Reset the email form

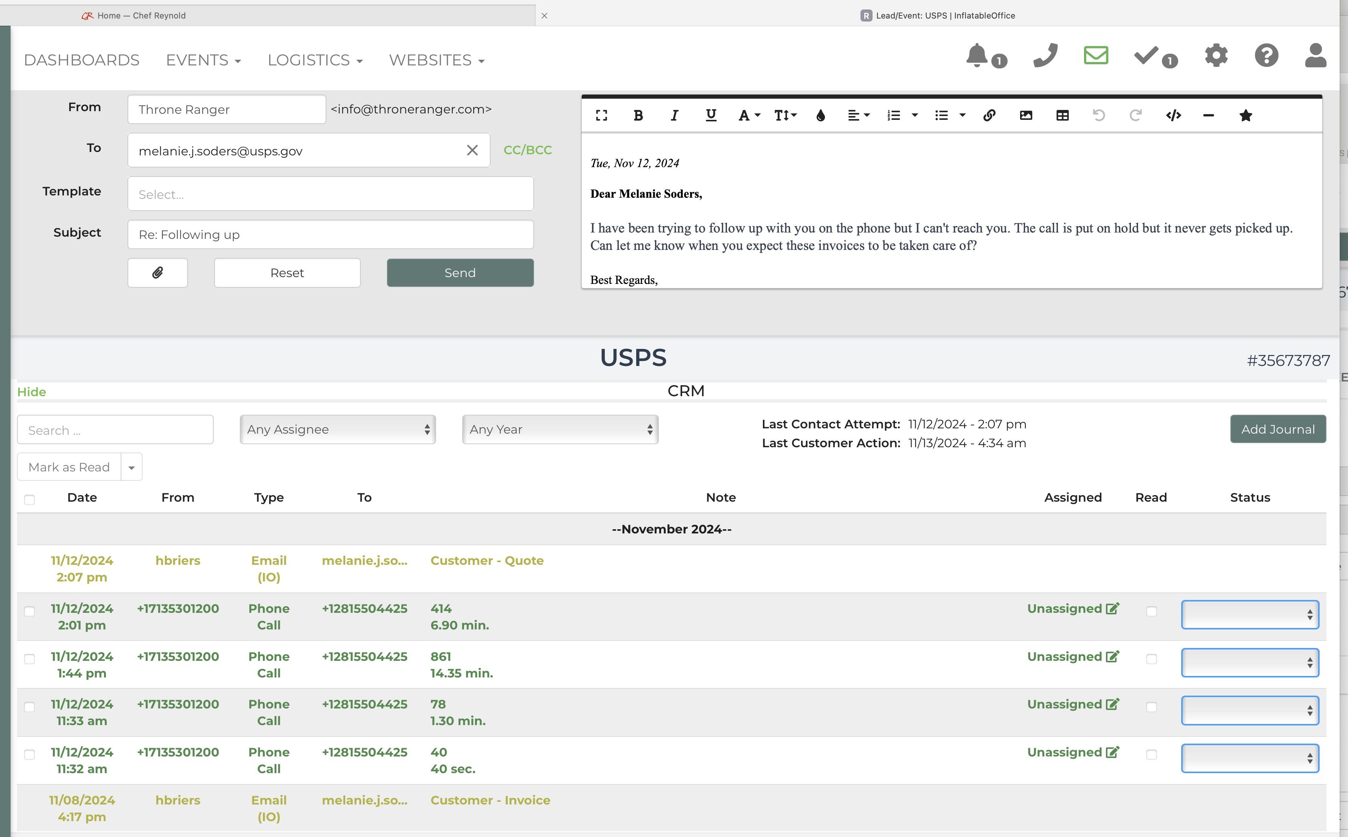pyautogui.click(x=287, y=273)
